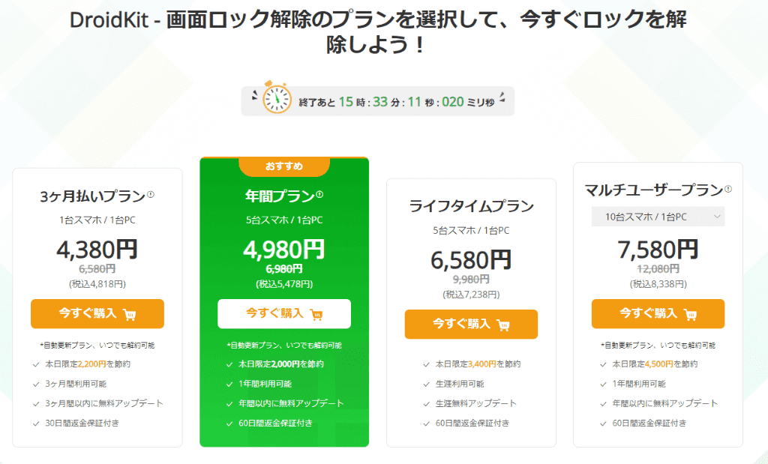The image size is (768, 464).
Task: Click 生涯無料アップデート feature line
Action: point(476,403)
